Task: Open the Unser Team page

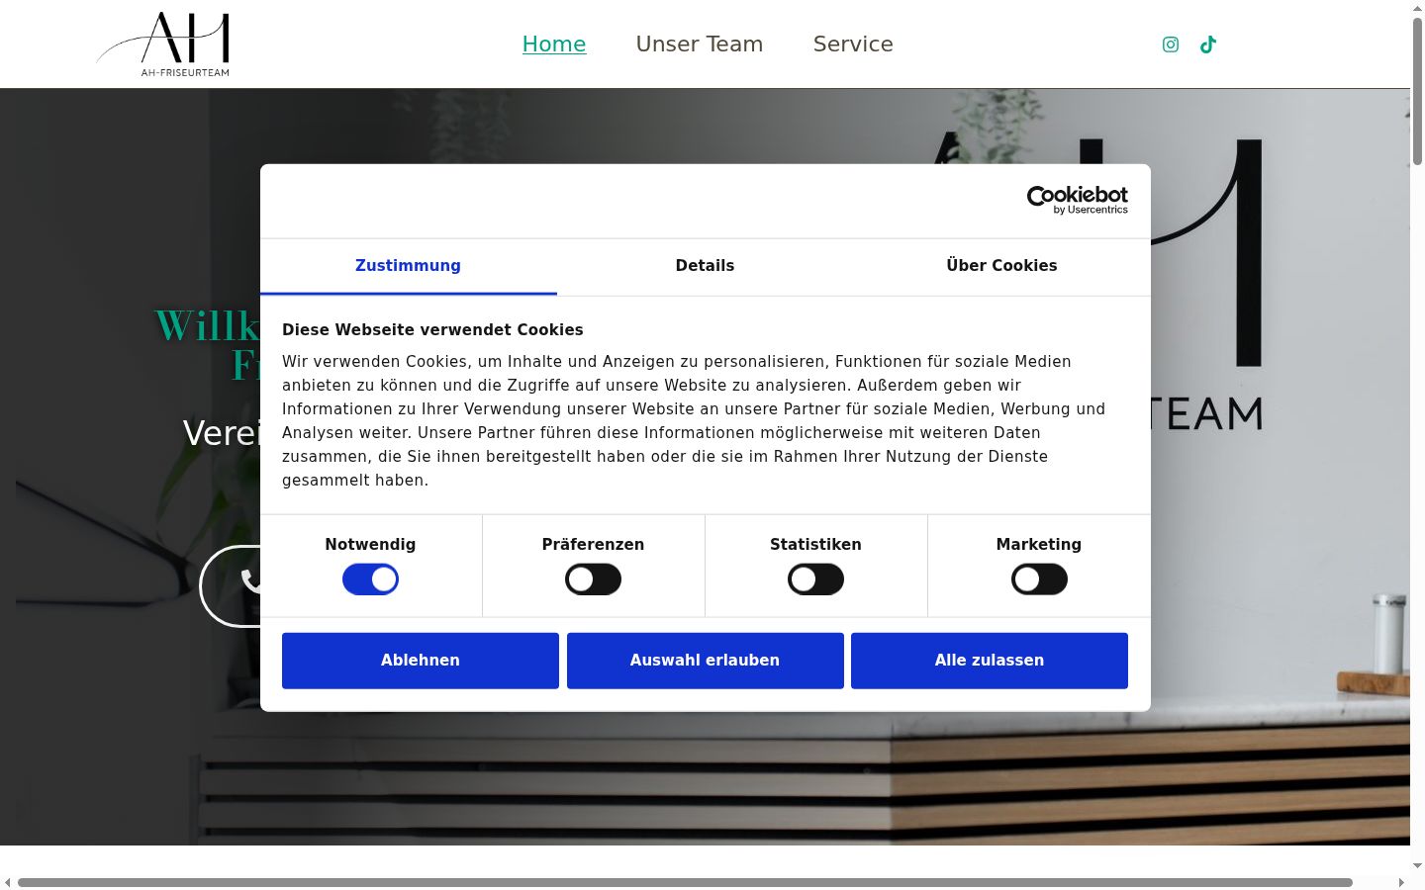Action: (x=700, y=44)
